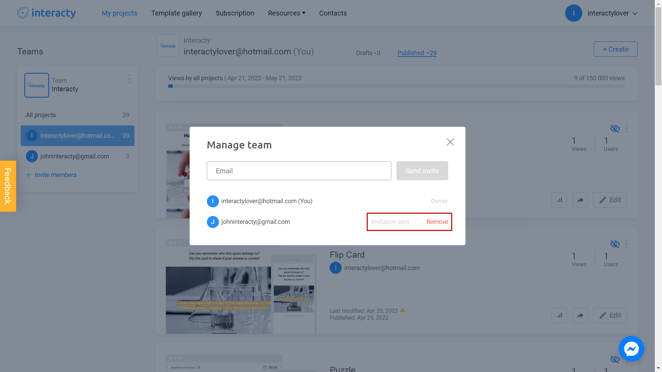Expand interactylover account menu
Viewport: 662px width, 372px height.
coord(612,13)
